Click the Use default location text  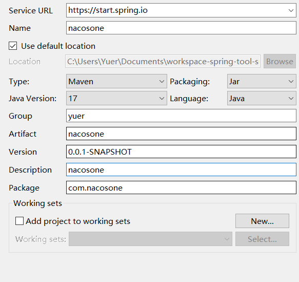point(58,46)
